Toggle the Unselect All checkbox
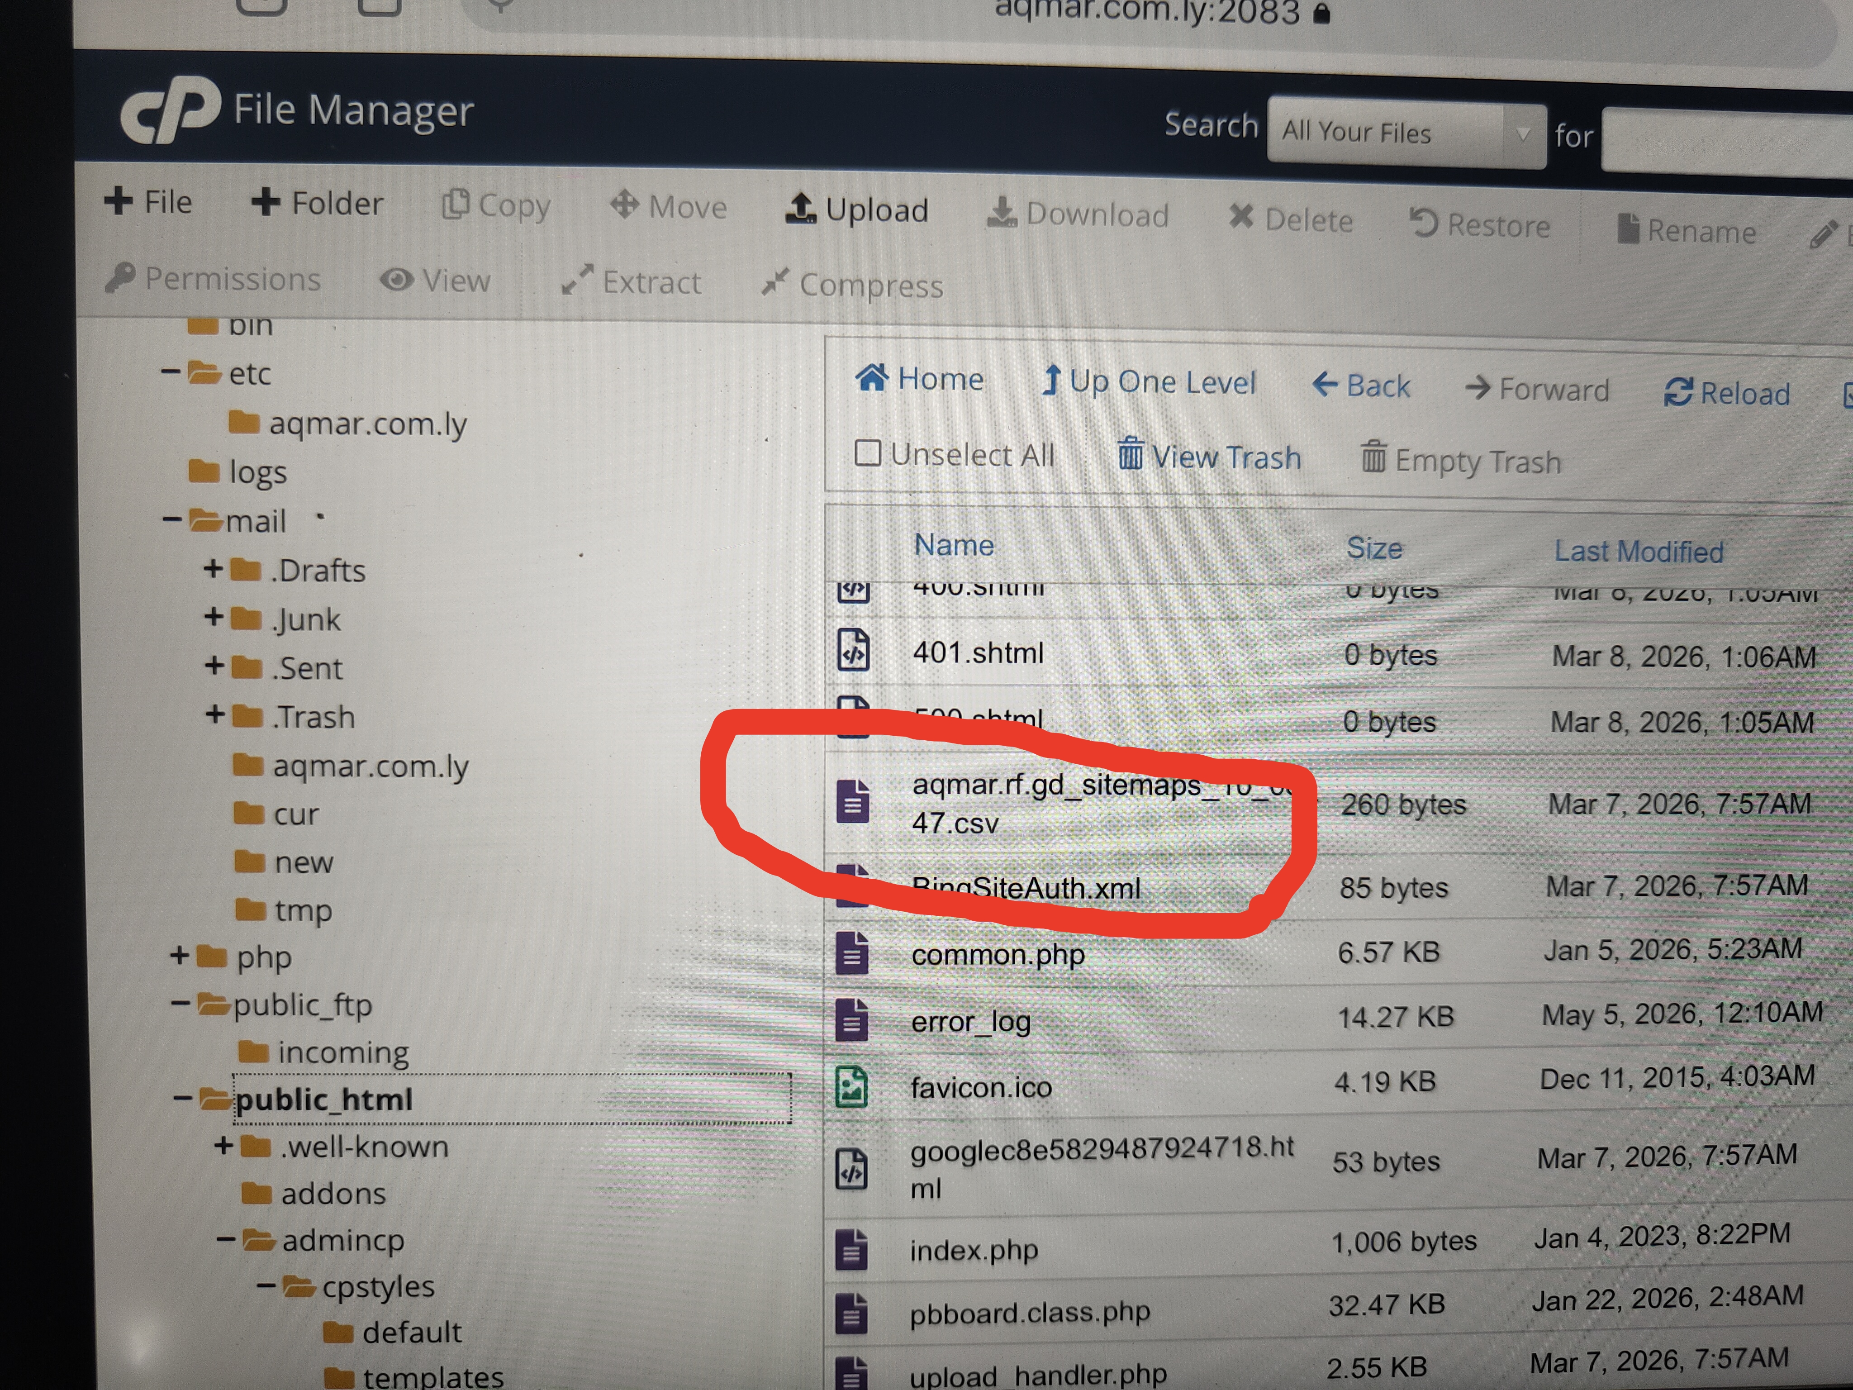The height and width of the screenshot is (1390, 1853). 868,452
